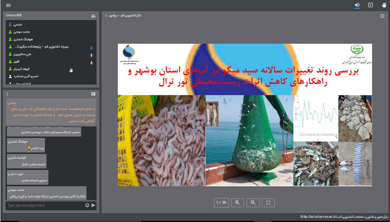Open the attendees view icon in Users pod
Screen dimensions: 390x222
tap(93, 16)
